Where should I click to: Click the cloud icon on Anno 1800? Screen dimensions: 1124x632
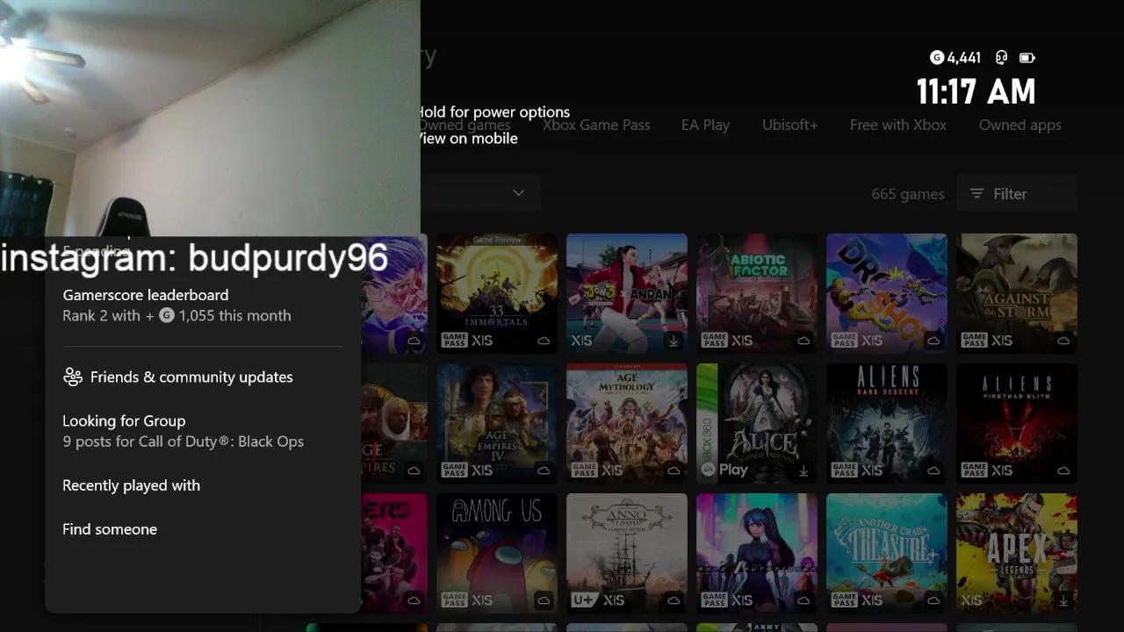[x=674, y=600]
